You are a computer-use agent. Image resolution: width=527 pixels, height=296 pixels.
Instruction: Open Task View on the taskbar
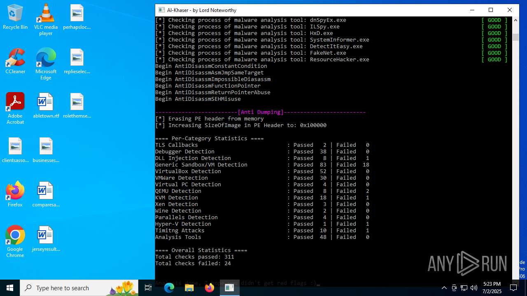click(x=148, y=288)
